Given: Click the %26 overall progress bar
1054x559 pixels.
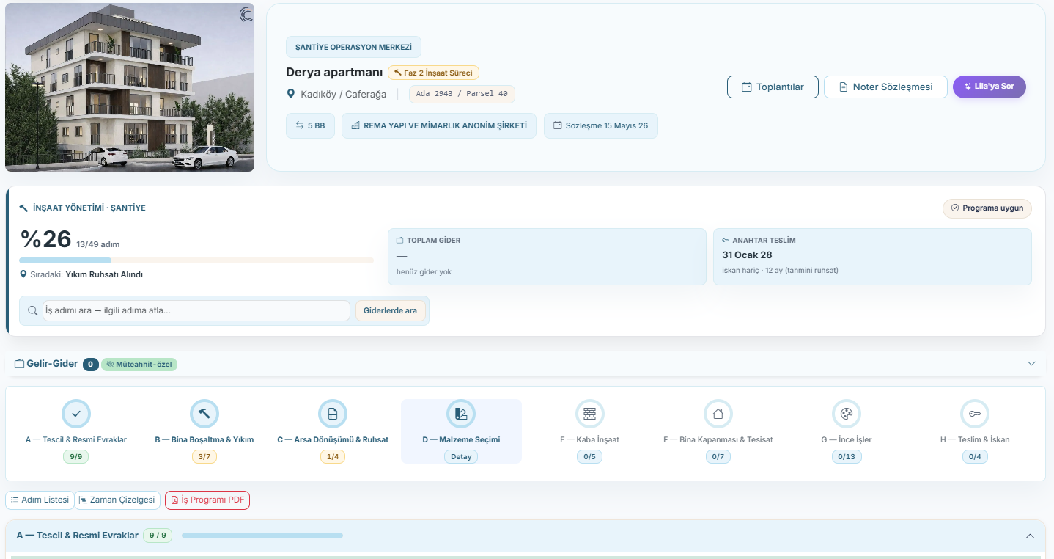Looking at the screenshot, I should 196,260.
